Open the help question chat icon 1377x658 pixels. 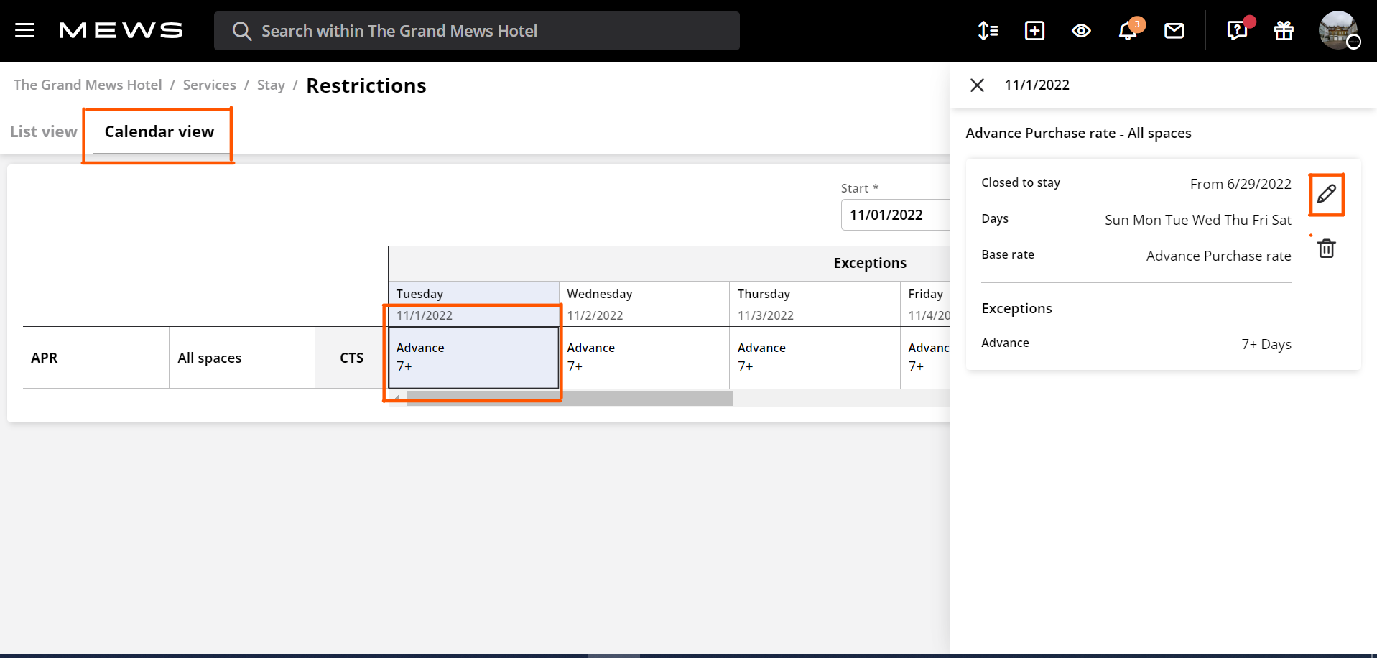(1237, 31)
